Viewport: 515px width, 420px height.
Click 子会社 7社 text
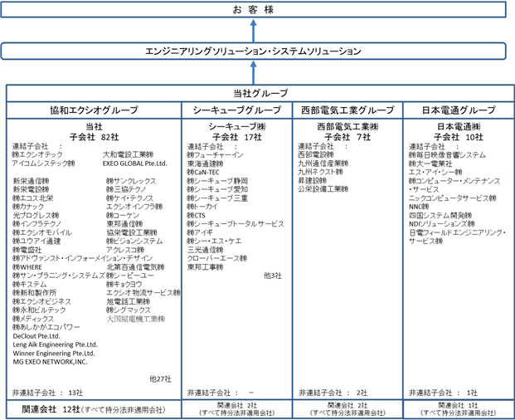coord(347,137)
